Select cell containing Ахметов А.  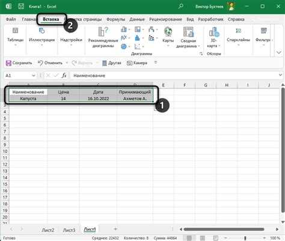135,99
